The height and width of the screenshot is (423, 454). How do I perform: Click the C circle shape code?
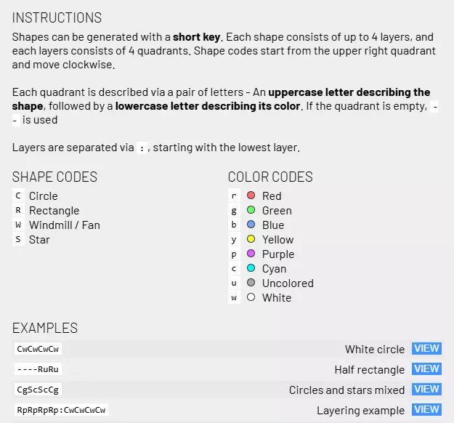coord(19,196)
